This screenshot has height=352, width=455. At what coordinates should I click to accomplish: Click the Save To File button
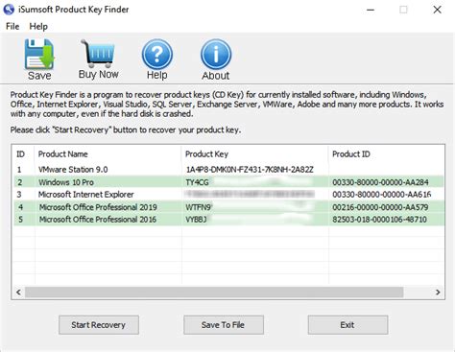pyautogui.click(x=224, y=325)
